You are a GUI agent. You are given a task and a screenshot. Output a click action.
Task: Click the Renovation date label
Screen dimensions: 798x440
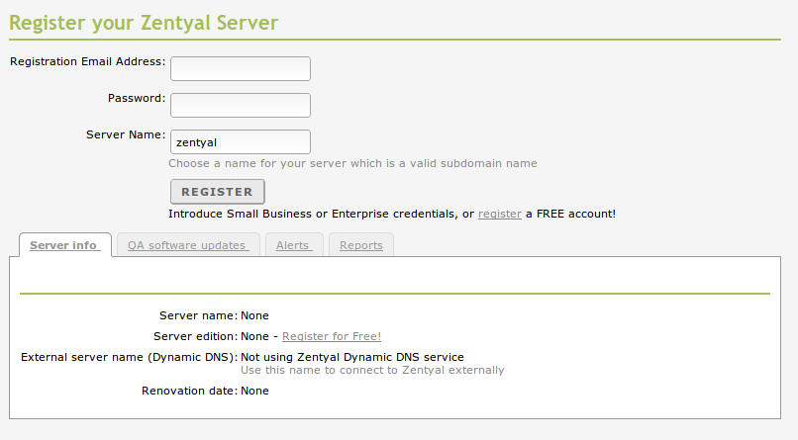(x=189, y=391)
